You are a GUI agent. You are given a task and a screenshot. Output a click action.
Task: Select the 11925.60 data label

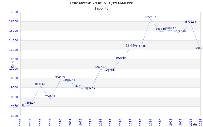[120, 58]
